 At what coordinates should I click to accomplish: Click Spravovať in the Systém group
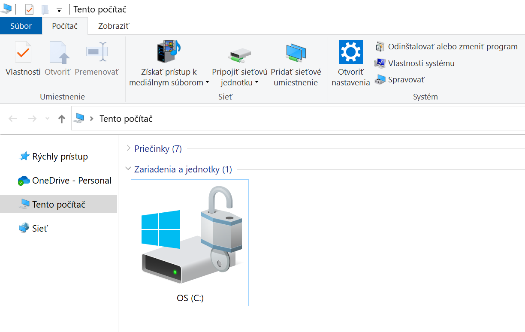pos(406,80)
